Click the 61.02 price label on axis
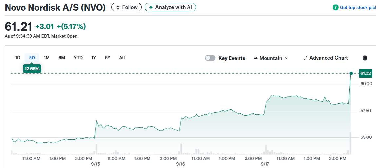The width and height of the screenshot is (376, 168). pos(366,73)
